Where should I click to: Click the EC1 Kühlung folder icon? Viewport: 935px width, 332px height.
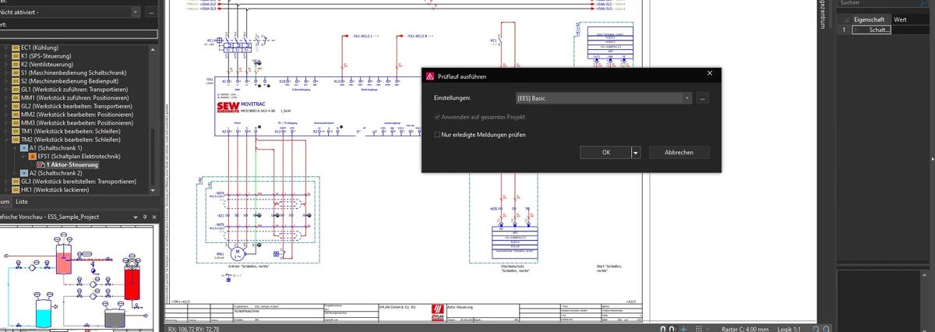pyautogui.click(x=14, y=48)
